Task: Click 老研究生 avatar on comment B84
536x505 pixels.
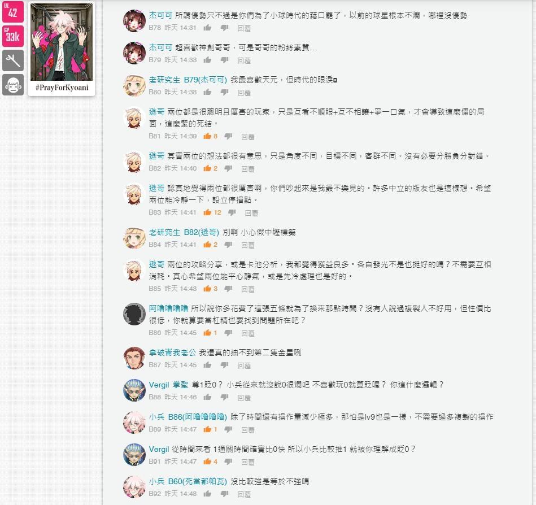Action: pyautogui.click(x=134, y=238)
